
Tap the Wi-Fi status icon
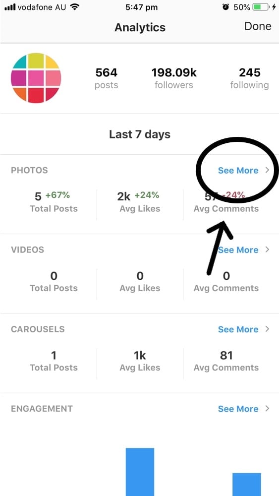click(x=74, y=7)
